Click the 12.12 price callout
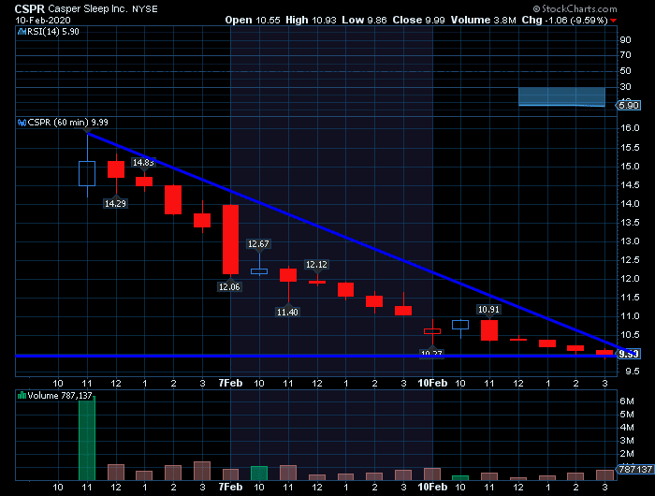This screenshot has width=655, height=496. click(316, 265)
